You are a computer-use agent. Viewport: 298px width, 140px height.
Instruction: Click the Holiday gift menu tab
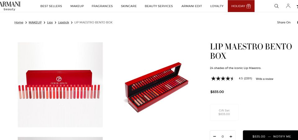241,6
